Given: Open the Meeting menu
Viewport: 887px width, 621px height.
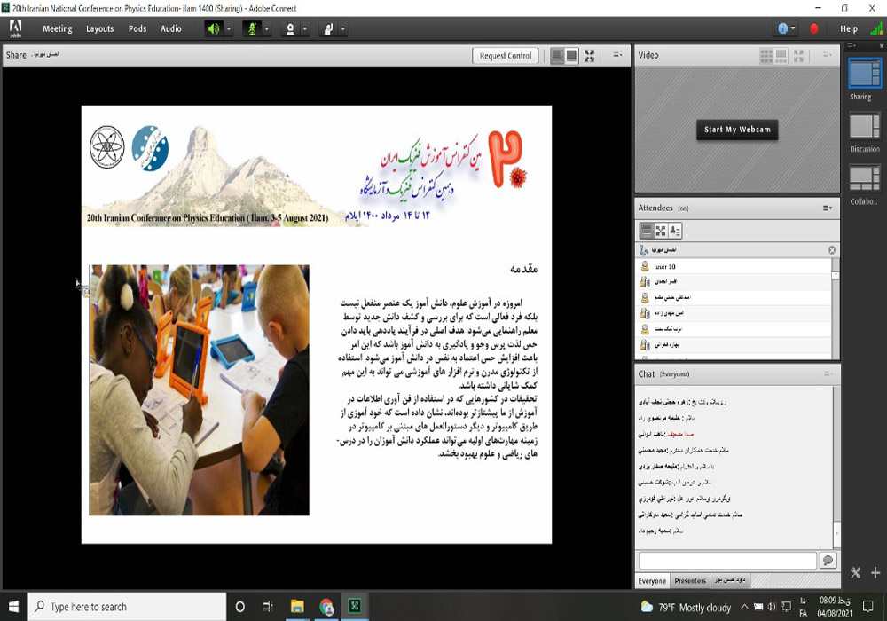Looking at the screenshot, I should (x=58, y=28).
